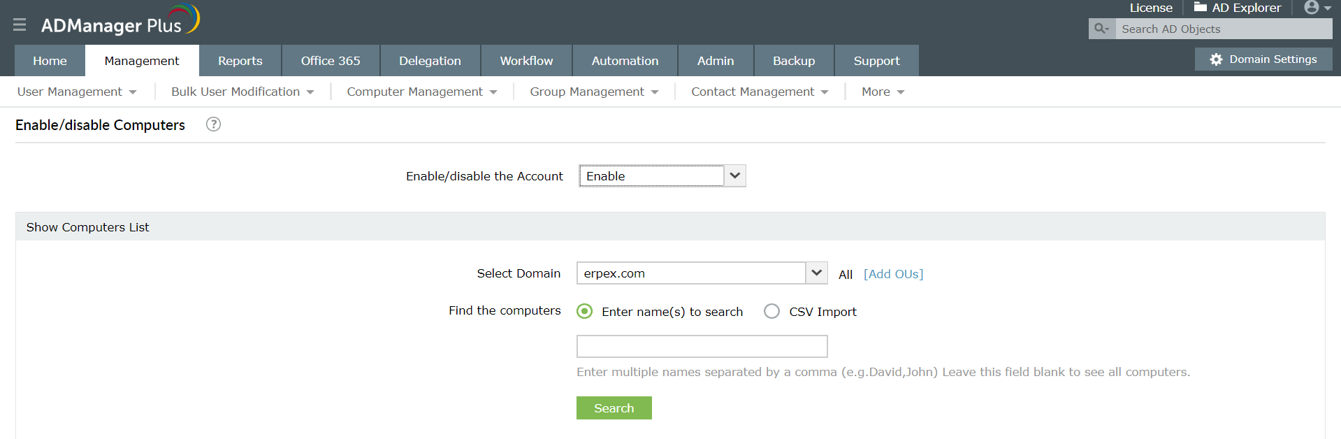
Task: Select the CSV Import radio option
Action: tap(771, 311)
